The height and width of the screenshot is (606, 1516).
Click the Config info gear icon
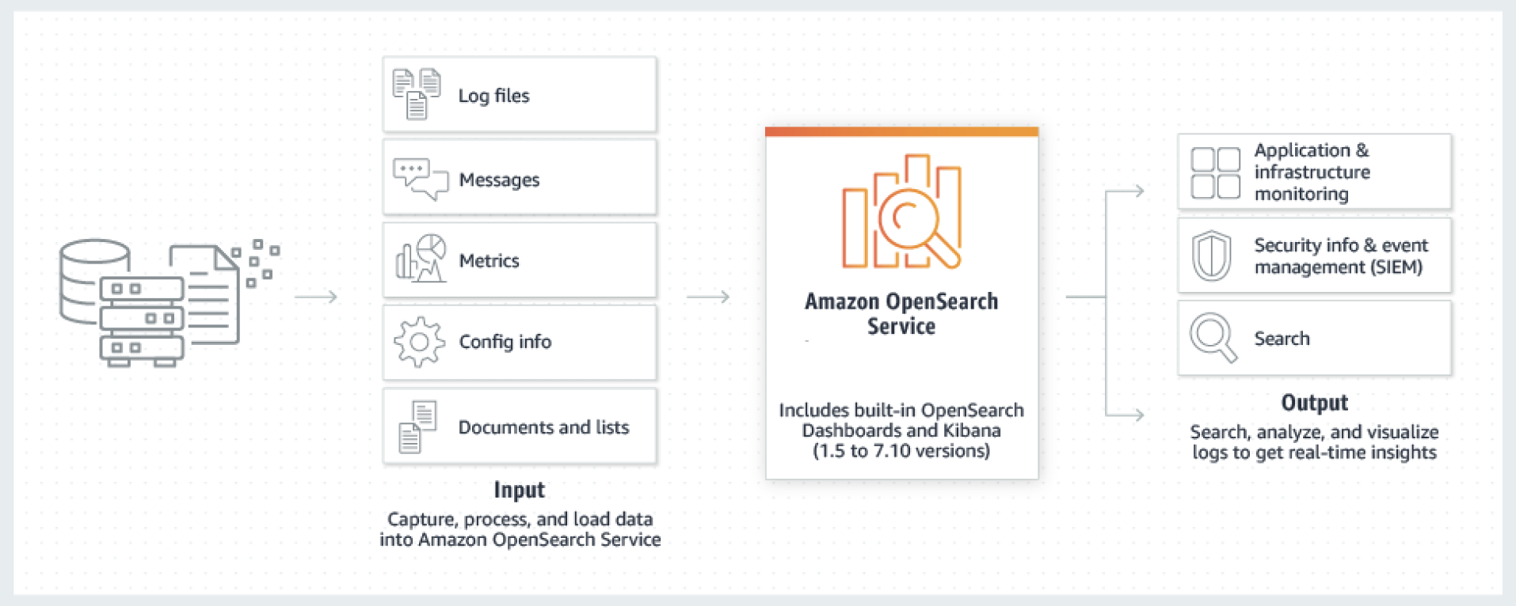[419, 342]
